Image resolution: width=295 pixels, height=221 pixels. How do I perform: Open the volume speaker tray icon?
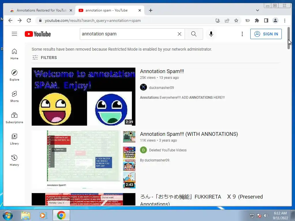tap(266, 216)
